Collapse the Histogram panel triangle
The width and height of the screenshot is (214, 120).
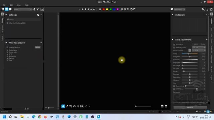point(173,15)
